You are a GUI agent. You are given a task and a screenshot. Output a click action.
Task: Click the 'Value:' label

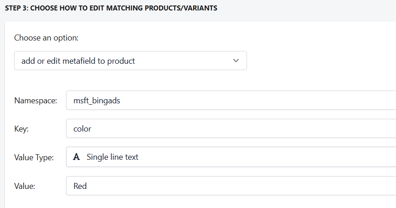coord(25,186)
